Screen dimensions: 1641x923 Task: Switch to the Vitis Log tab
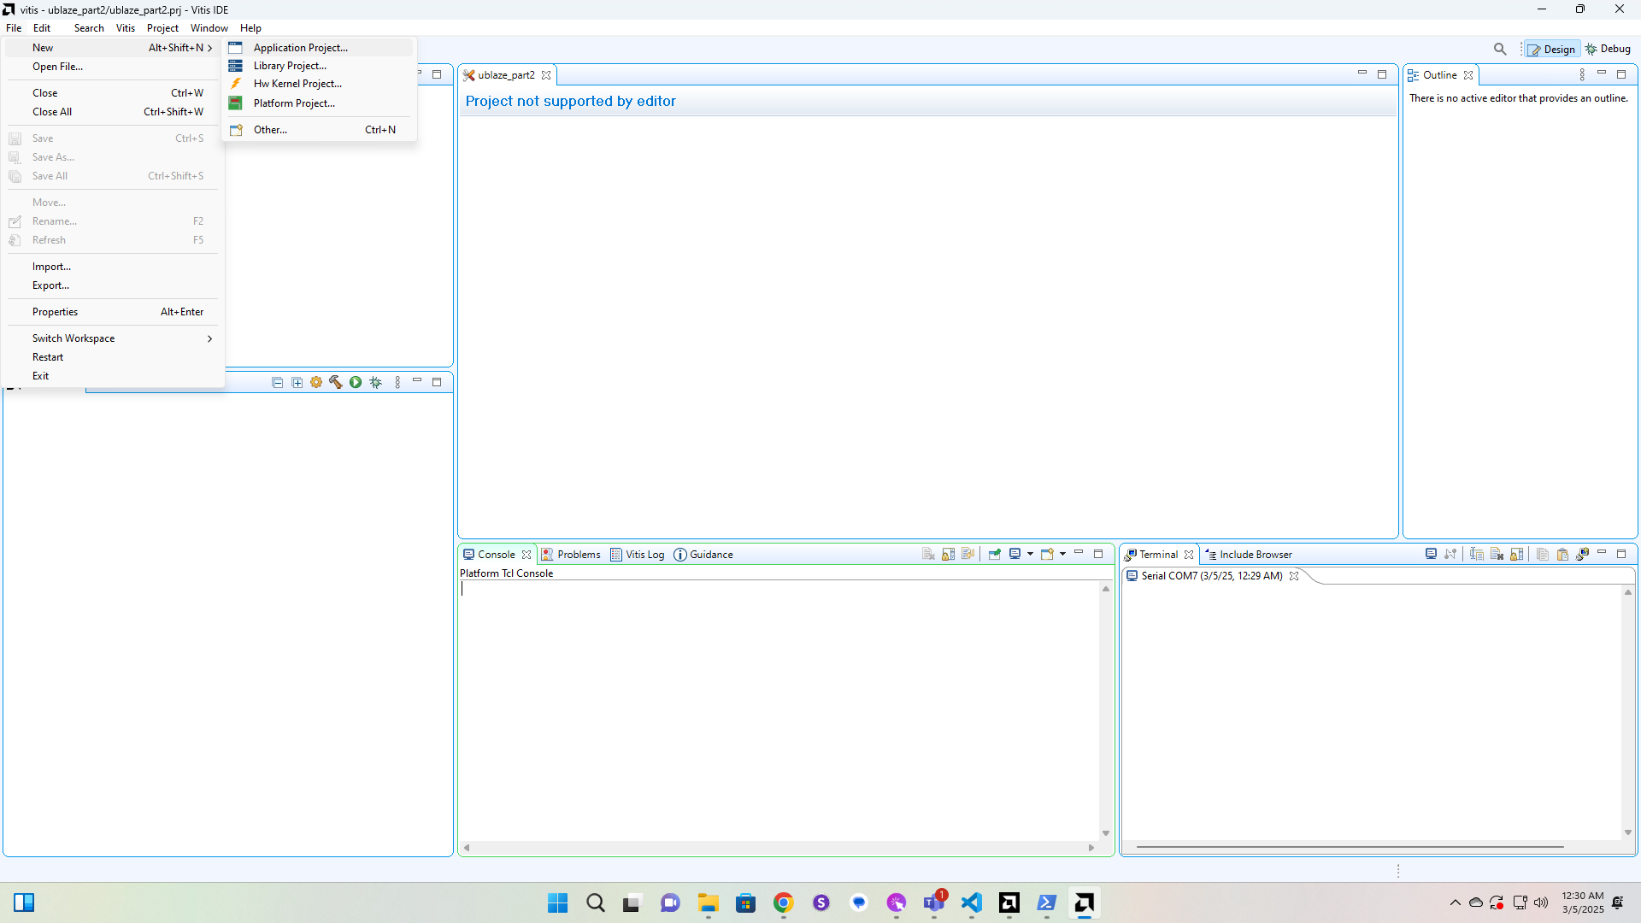pyautogui.click(x=644, y=554)
